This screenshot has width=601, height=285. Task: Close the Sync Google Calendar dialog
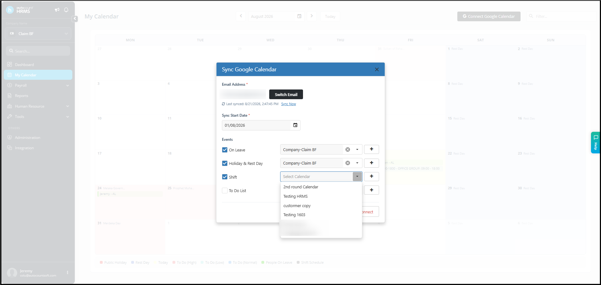tap(377, 69)
